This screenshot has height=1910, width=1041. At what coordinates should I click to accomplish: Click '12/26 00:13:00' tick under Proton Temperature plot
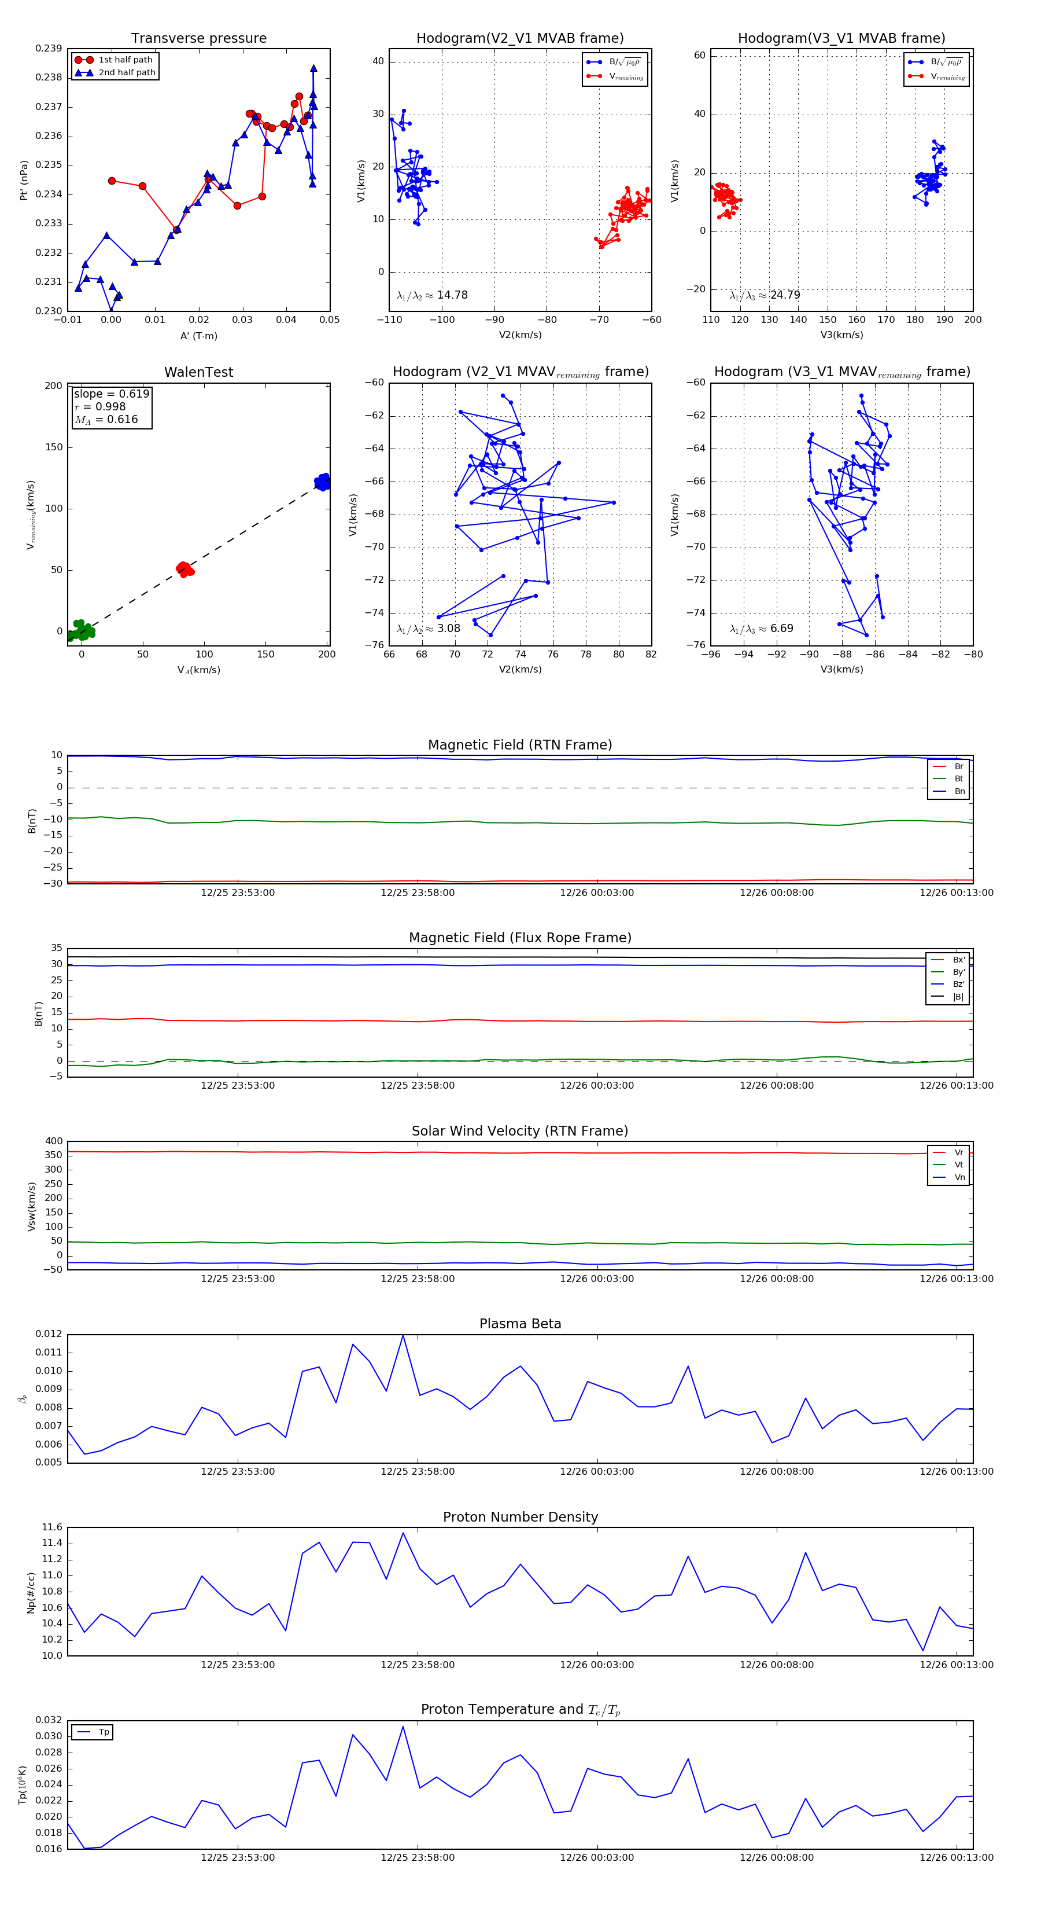click(x=957, y=1858)
